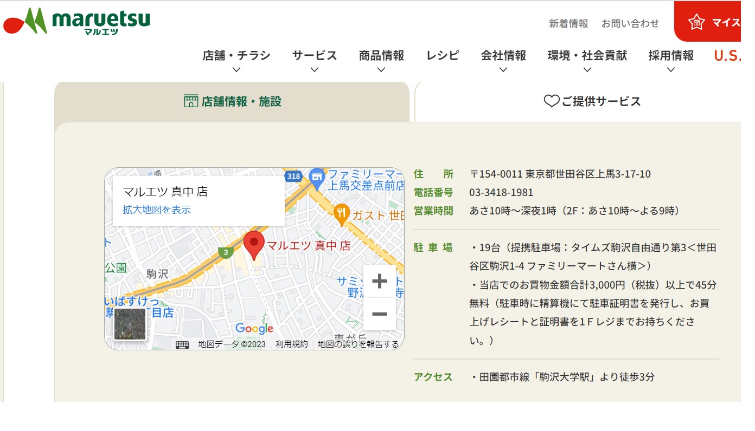Viewport: 755px width, 431px height.
Task: Expand the 環境・社会貢献 menu chevron
Action: (x=587, y=69)
